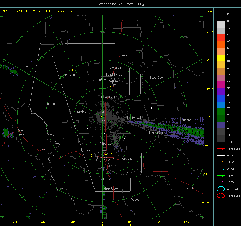Click the Okotoks label
Image resolution: width=241 pixels, height=226 pixels.
107,179
